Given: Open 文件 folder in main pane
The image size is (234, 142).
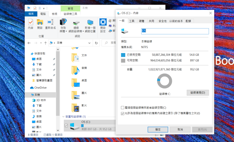Looking at the screenshot, I should [x=79, y=58].
